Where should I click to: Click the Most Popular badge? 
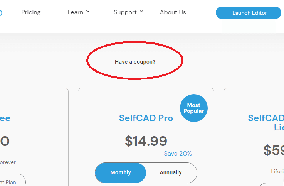click(x=193, y=108)
